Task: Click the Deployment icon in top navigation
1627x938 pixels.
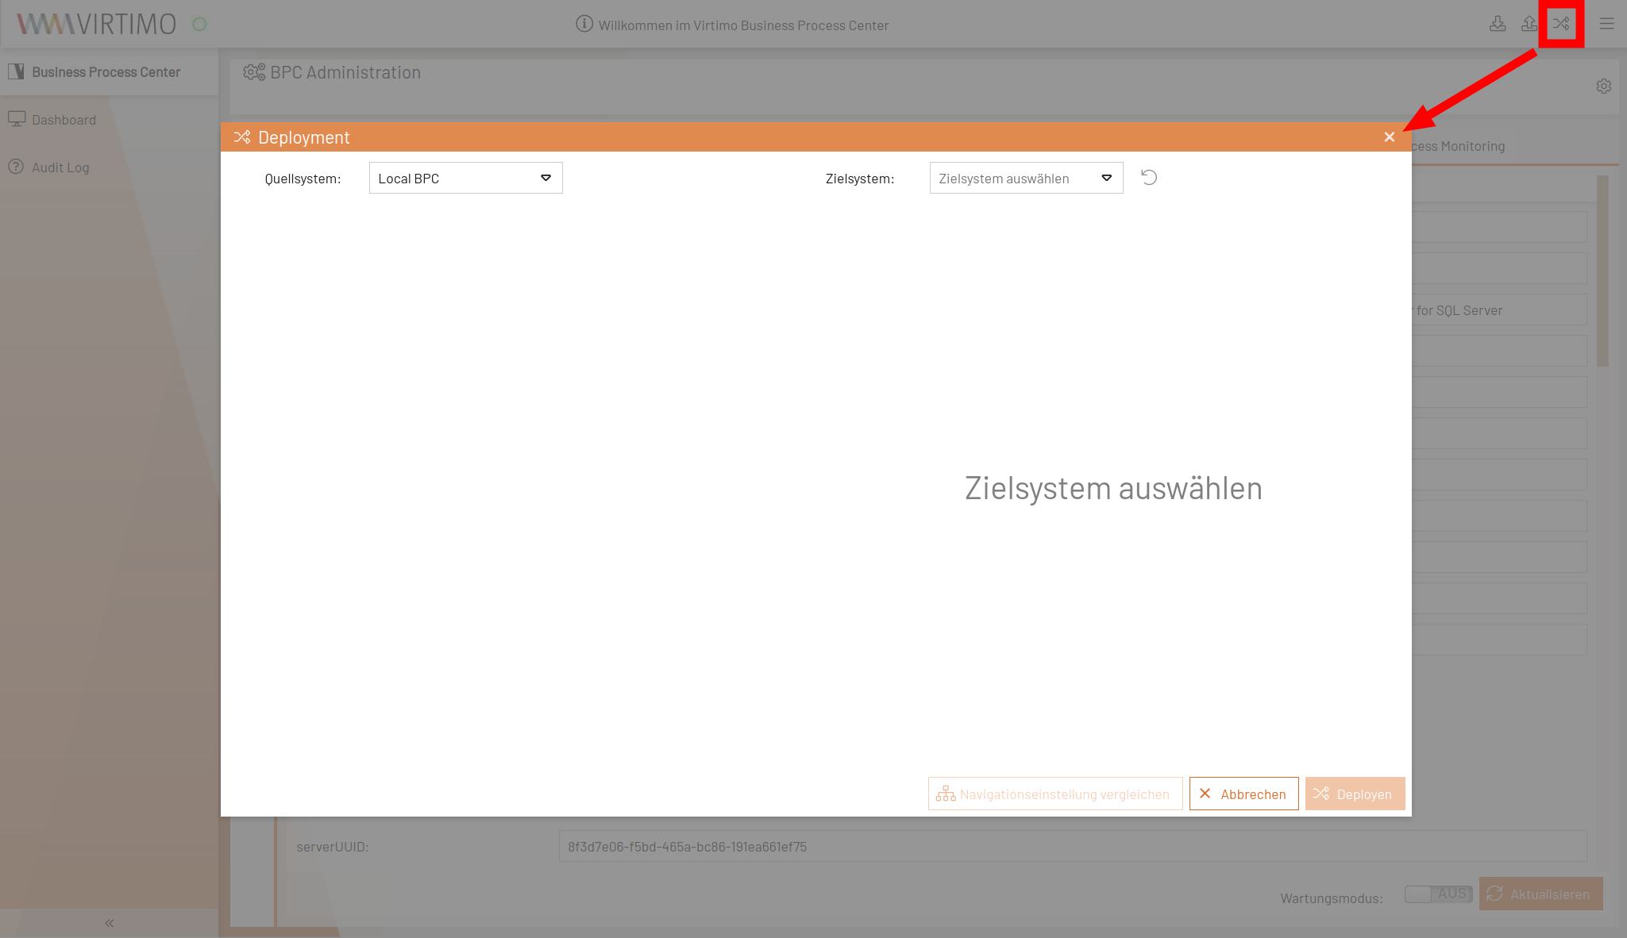Action: (x=1561, y=22)
